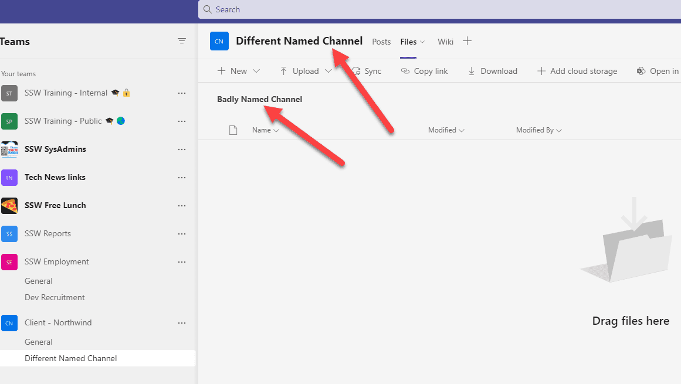Click the SSW SysAdmins team avatar
681x384 pixels.
point(9,149)
